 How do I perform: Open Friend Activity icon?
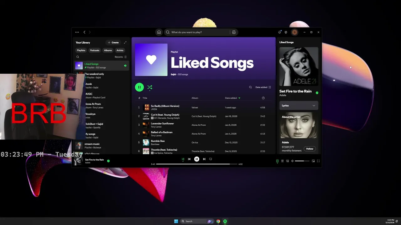coord(286,32)
